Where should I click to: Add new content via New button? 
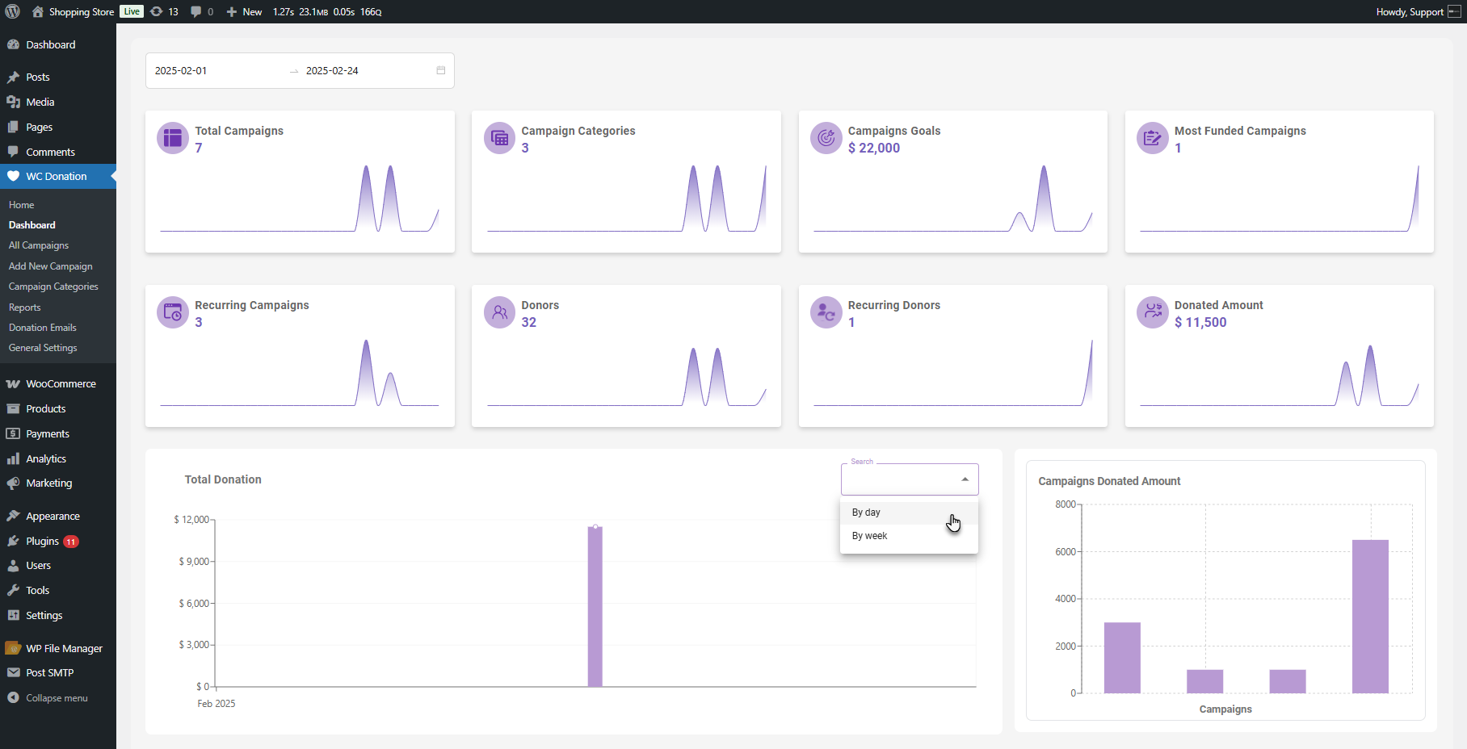245,11
